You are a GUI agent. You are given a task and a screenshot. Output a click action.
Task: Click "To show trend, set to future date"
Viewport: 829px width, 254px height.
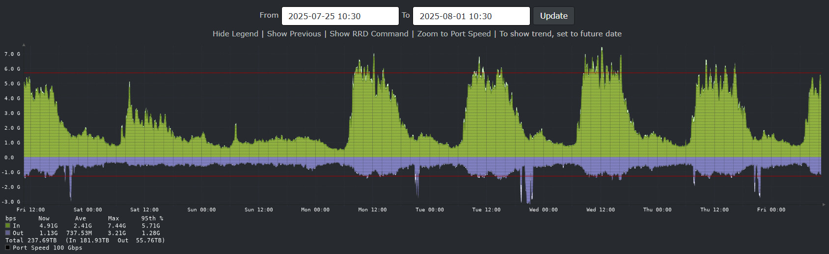pos(560,34)
